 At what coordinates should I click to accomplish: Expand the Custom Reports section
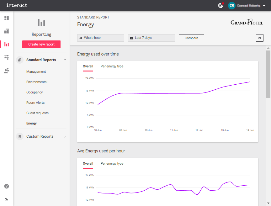[x=65, y=136]
